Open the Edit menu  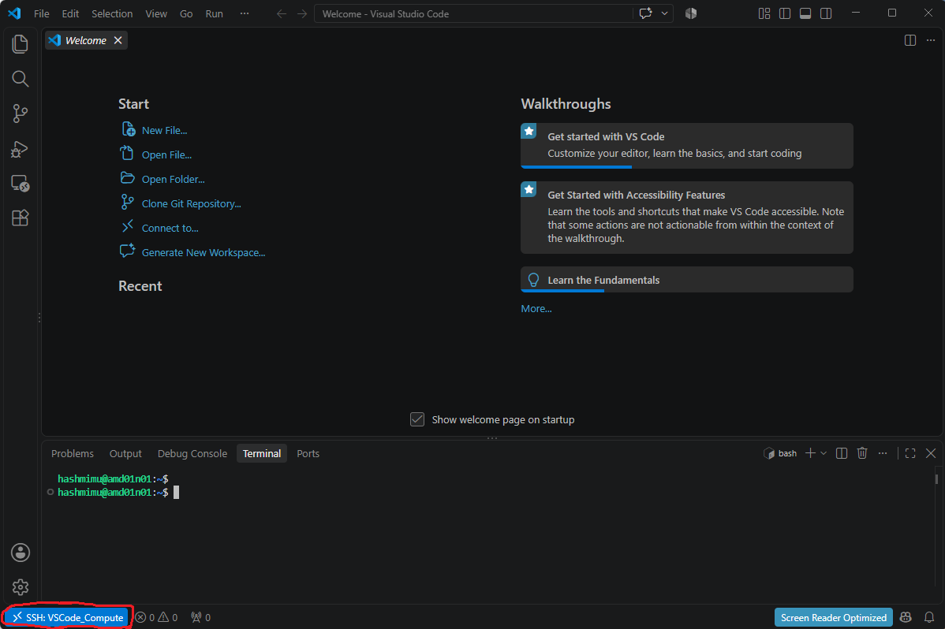(70, 13)
